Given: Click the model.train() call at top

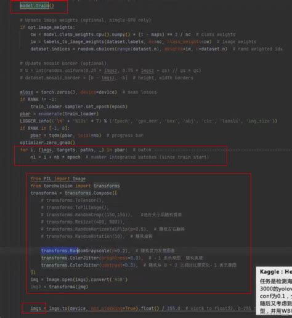Looking at the screenshot, I should click(x=37, y=6).
